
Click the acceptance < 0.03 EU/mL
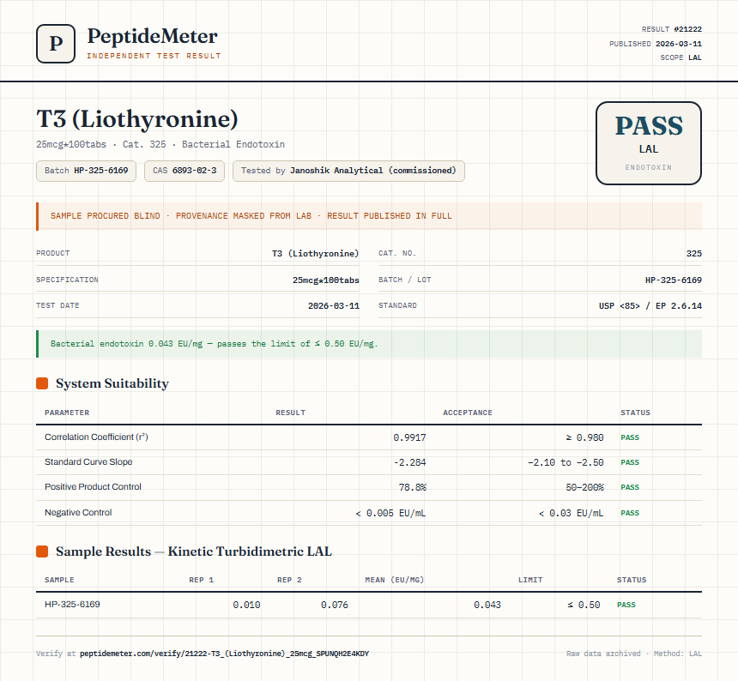click(x=571, y=513)
